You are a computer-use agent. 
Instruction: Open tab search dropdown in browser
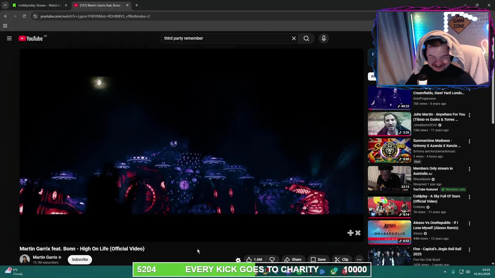(5, 5)
